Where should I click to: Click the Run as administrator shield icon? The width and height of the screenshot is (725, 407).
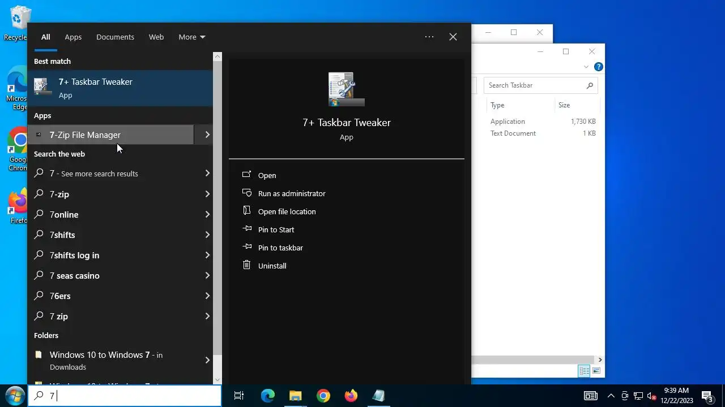246,193
